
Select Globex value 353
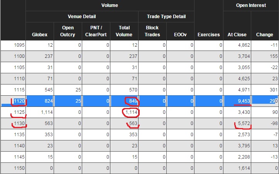[49, 135]
